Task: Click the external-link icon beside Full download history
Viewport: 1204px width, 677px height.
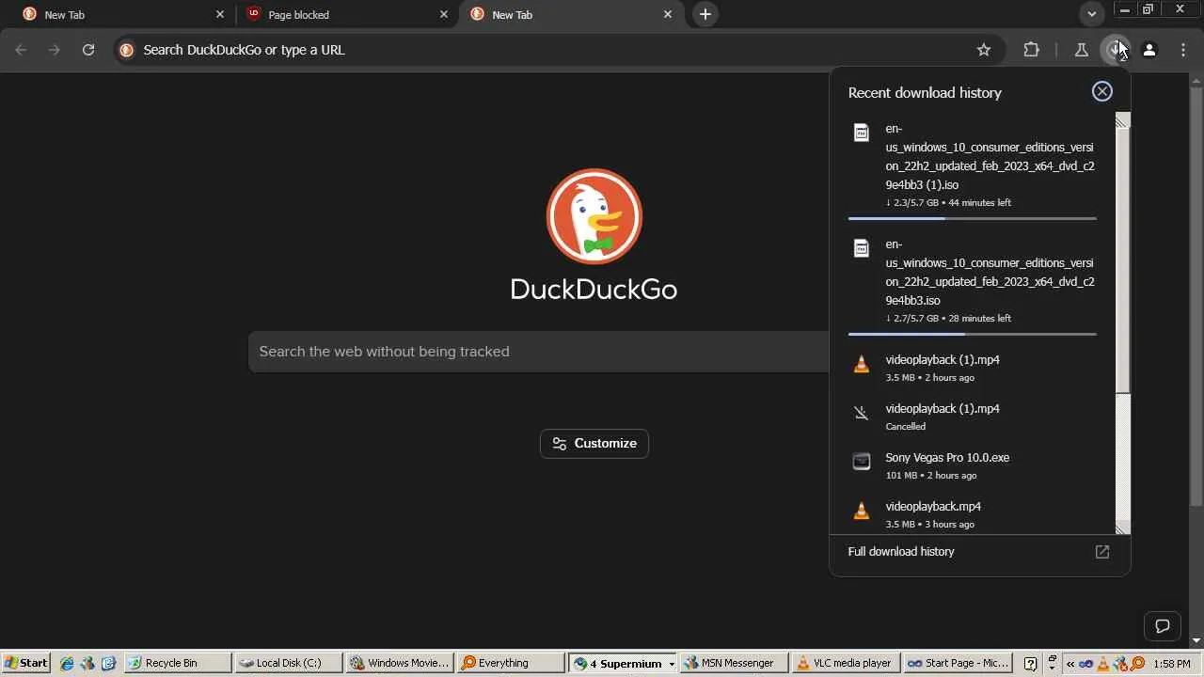Action: pyautogui.click(x=1102, y=552)
